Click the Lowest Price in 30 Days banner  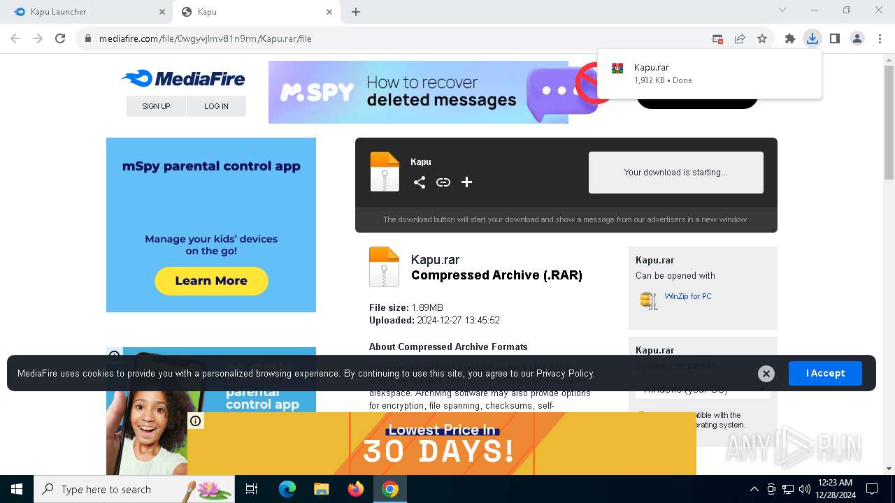click(x=442, y=444)
